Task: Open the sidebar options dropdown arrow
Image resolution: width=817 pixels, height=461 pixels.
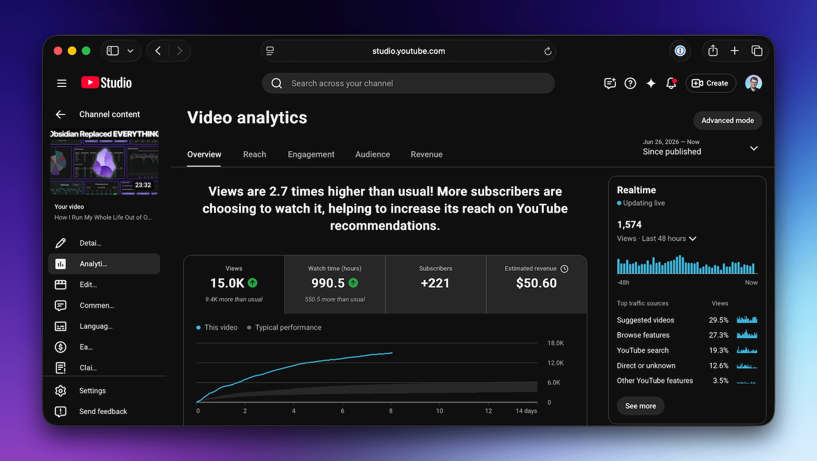Action: [130, 51]
